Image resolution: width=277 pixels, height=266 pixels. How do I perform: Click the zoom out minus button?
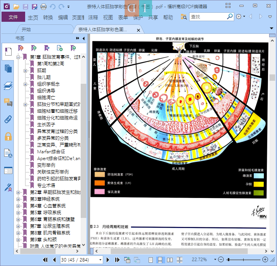pos(221,260)
